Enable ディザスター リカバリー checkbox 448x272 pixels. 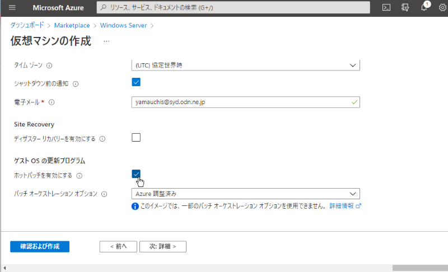click(x=136, y=137)
